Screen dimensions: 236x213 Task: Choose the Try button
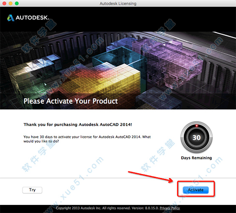[x=32, y=190]
